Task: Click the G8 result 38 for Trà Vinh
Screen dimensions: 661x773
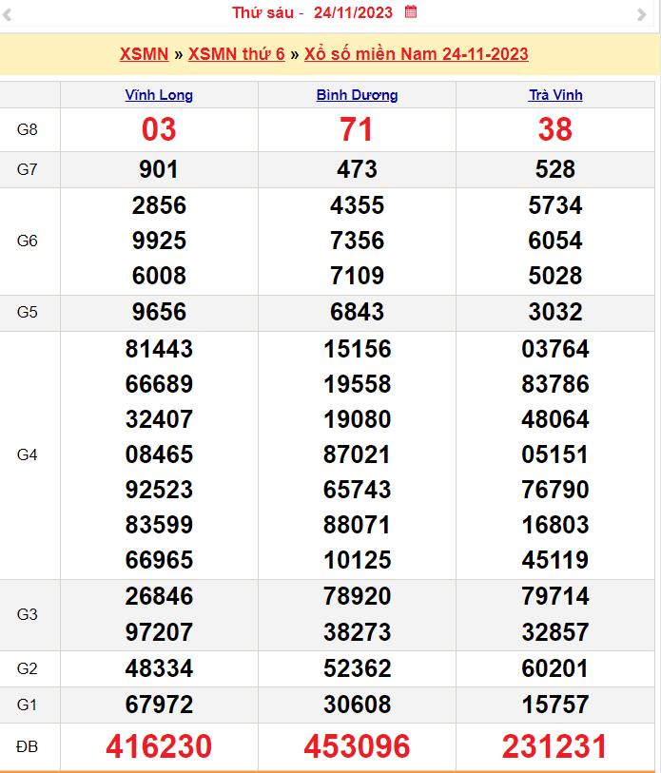Action: coord(555,129)
